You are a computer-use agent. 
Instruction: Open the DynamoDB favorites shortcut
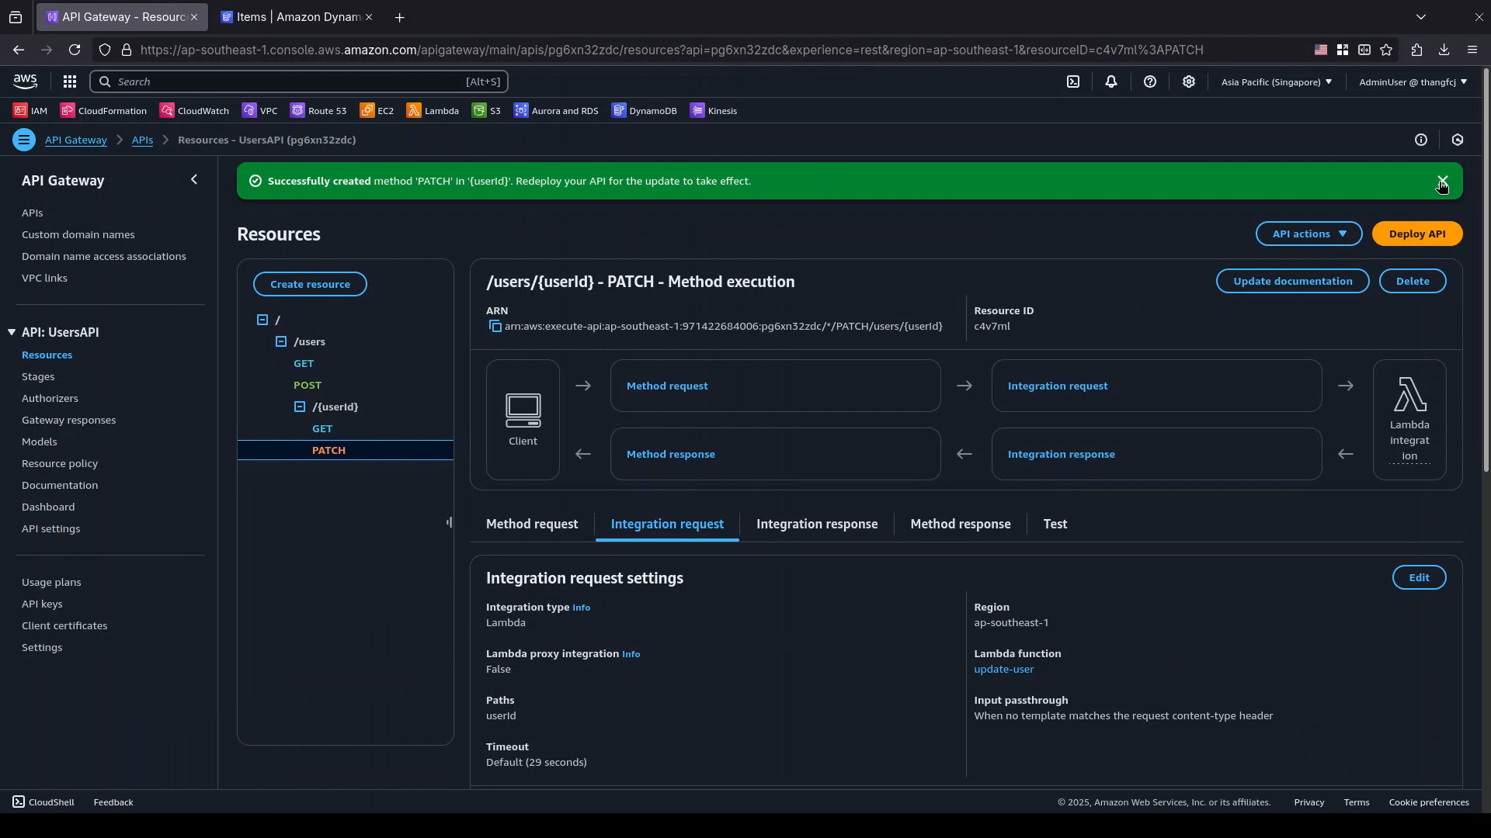645,111
